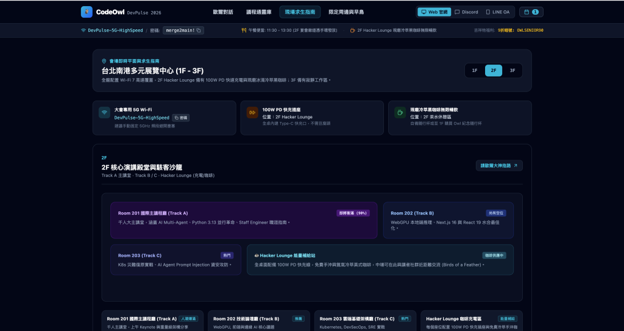Open the Hacker Lounge 咖啡充電區 bottom card
The width and height of the screenshot is (624, 331).
point(472,321)
